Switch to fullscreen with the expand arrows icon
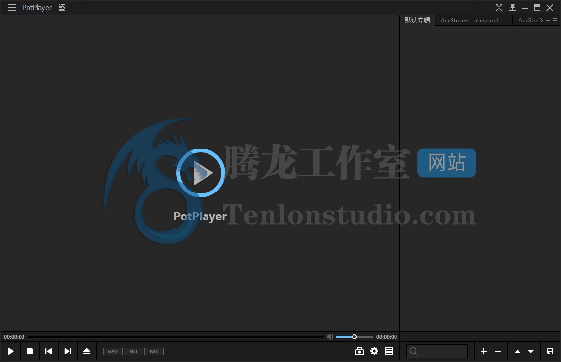 (x=499, y=7)
